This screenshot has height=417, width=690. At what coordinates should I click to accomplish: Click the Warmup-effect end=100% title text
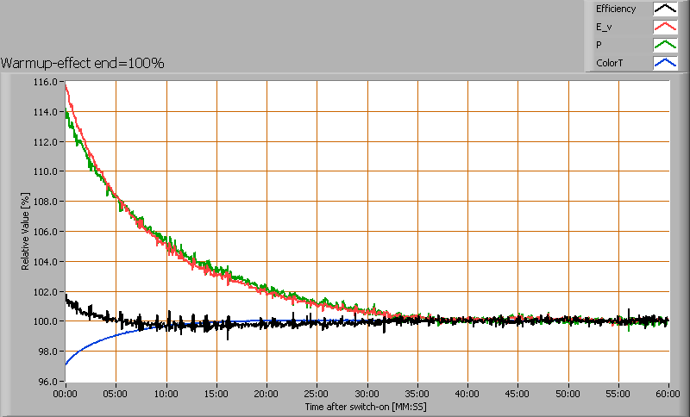tap(83, 63)
